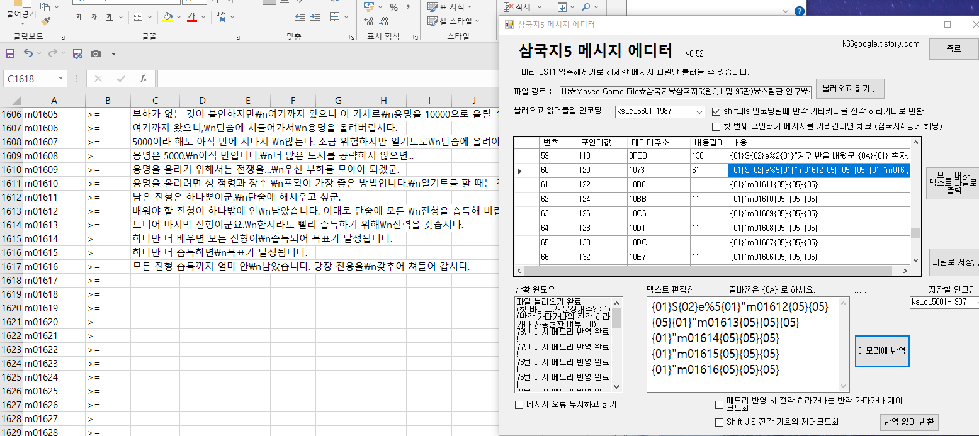Open the 셀 스타일 cell styles dropdown
The image size is (979, 436).
point(453,21)
